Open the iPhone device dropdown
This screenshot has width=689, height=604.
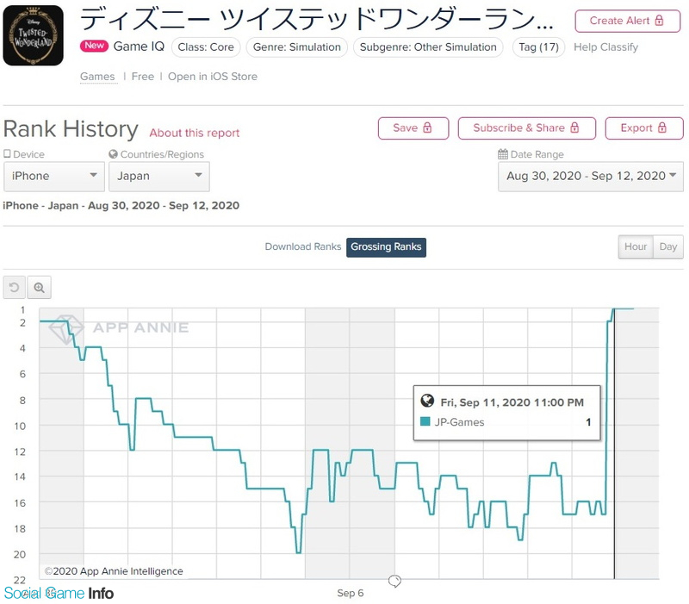53,176
